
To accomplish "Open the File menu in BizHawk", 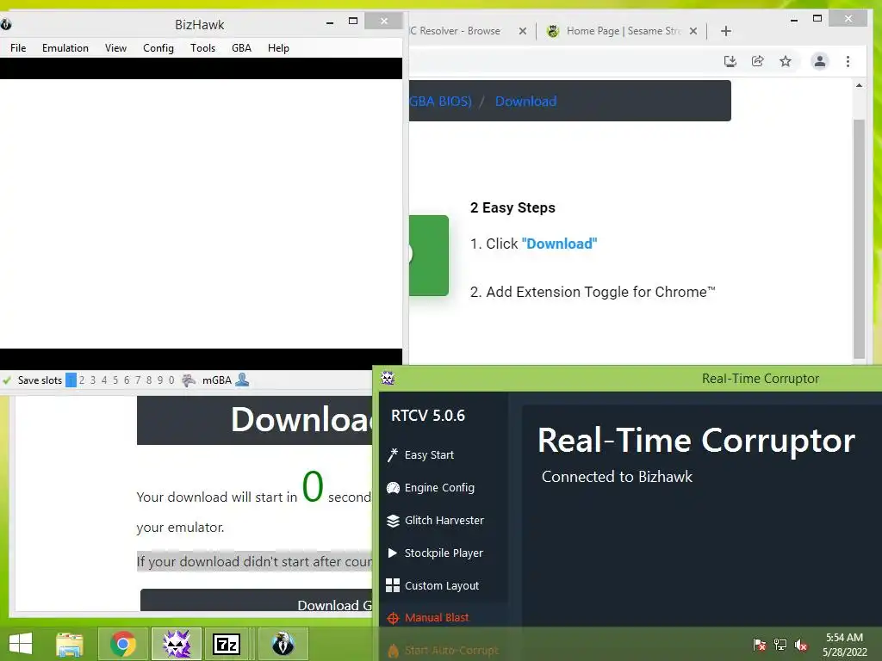I will (x=18, y=48).
